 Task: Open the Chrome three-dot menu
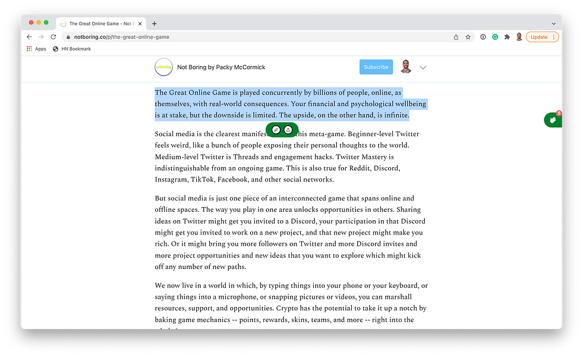[x=554, y=37]
